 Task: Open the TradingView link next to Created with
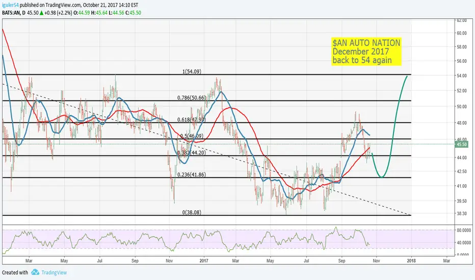coord(54,272)
